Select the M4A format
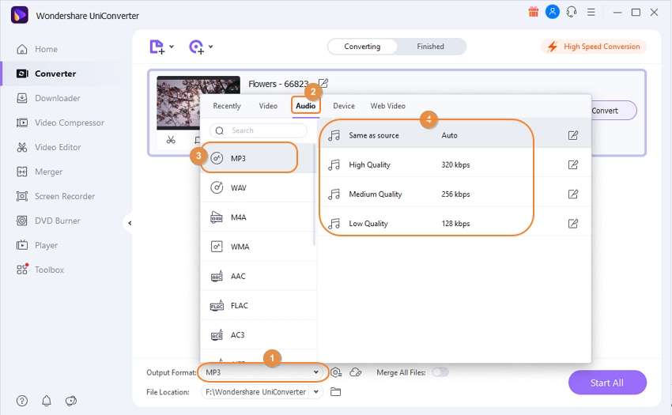Image resolution: width=672 pixels, height=415 pixels. pos(257,217)
